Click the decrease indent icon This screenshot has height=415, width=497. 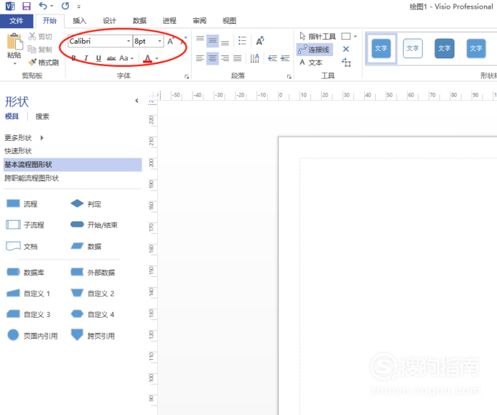click(272, 58)
